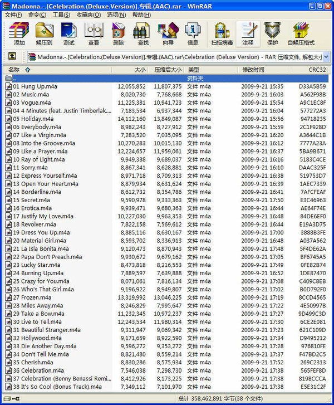Select file 02 Music.m4a
The height and width of the screenshot is (405, 334).
pos(31,95)
